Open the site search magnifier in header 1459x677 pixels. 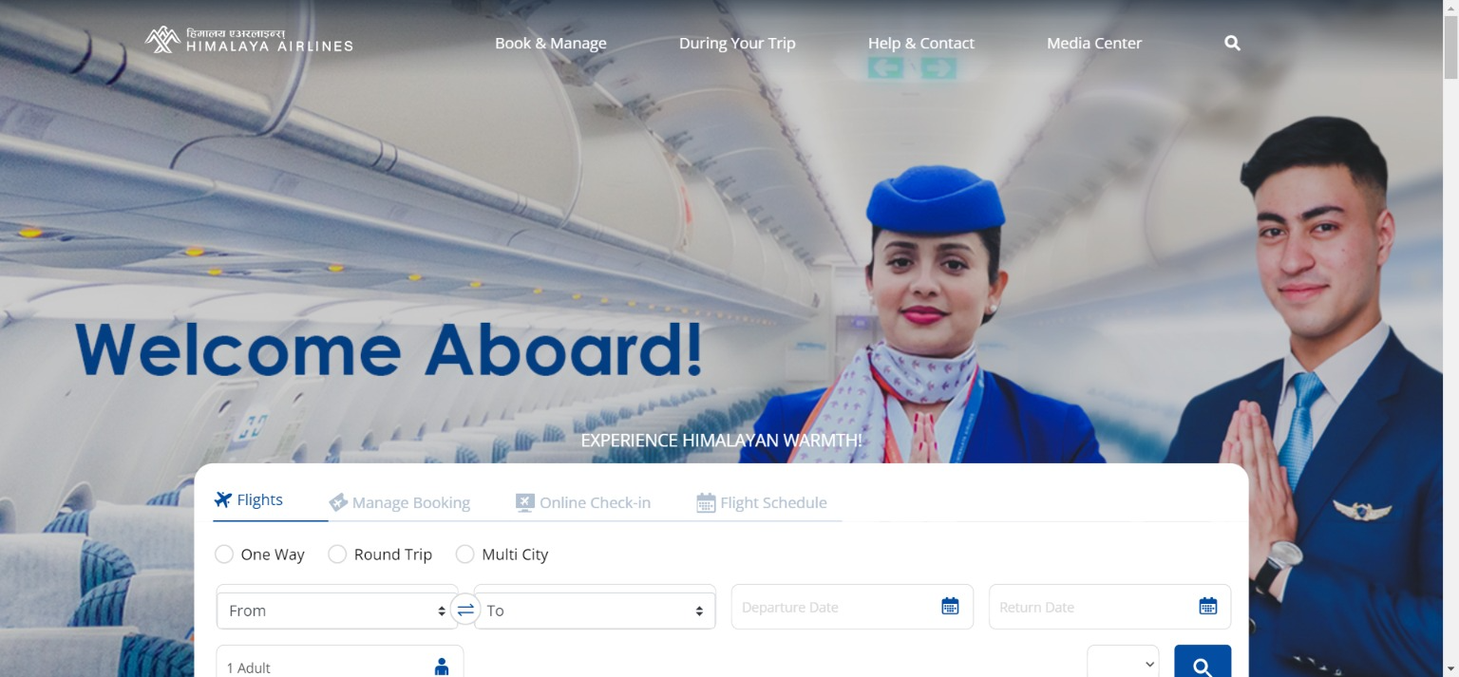tap(1232, 43)
